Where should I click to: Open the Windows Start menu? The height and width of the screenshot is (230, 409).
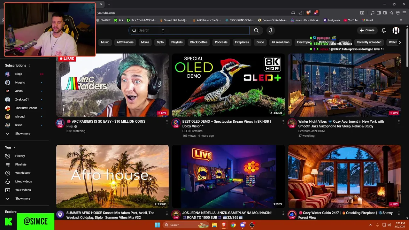pos(157,225)
